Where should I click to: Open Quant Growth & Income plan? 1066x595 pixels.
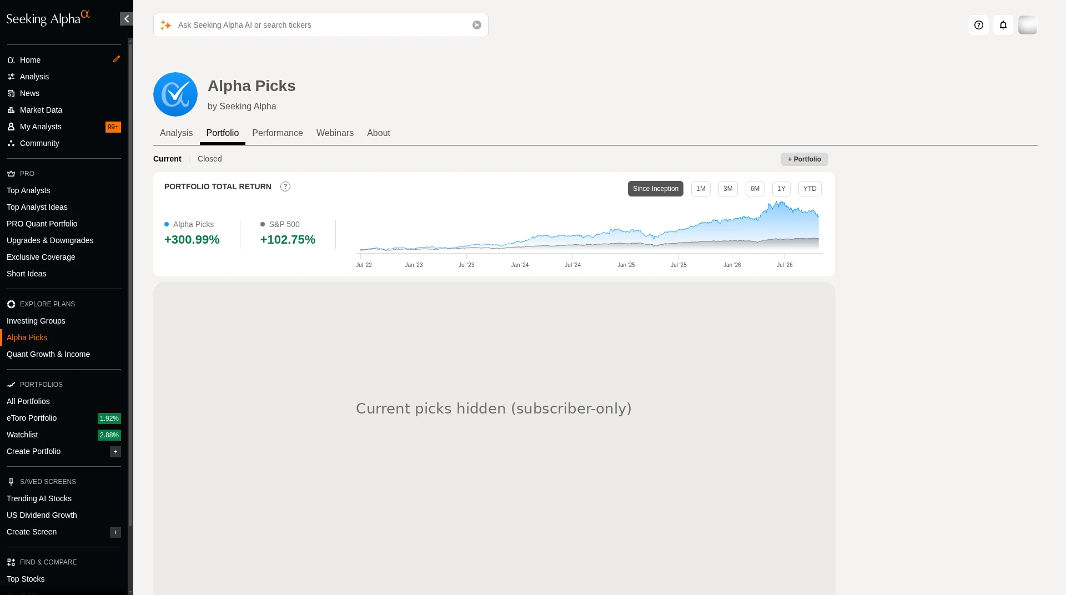click(x=48, y=354)
